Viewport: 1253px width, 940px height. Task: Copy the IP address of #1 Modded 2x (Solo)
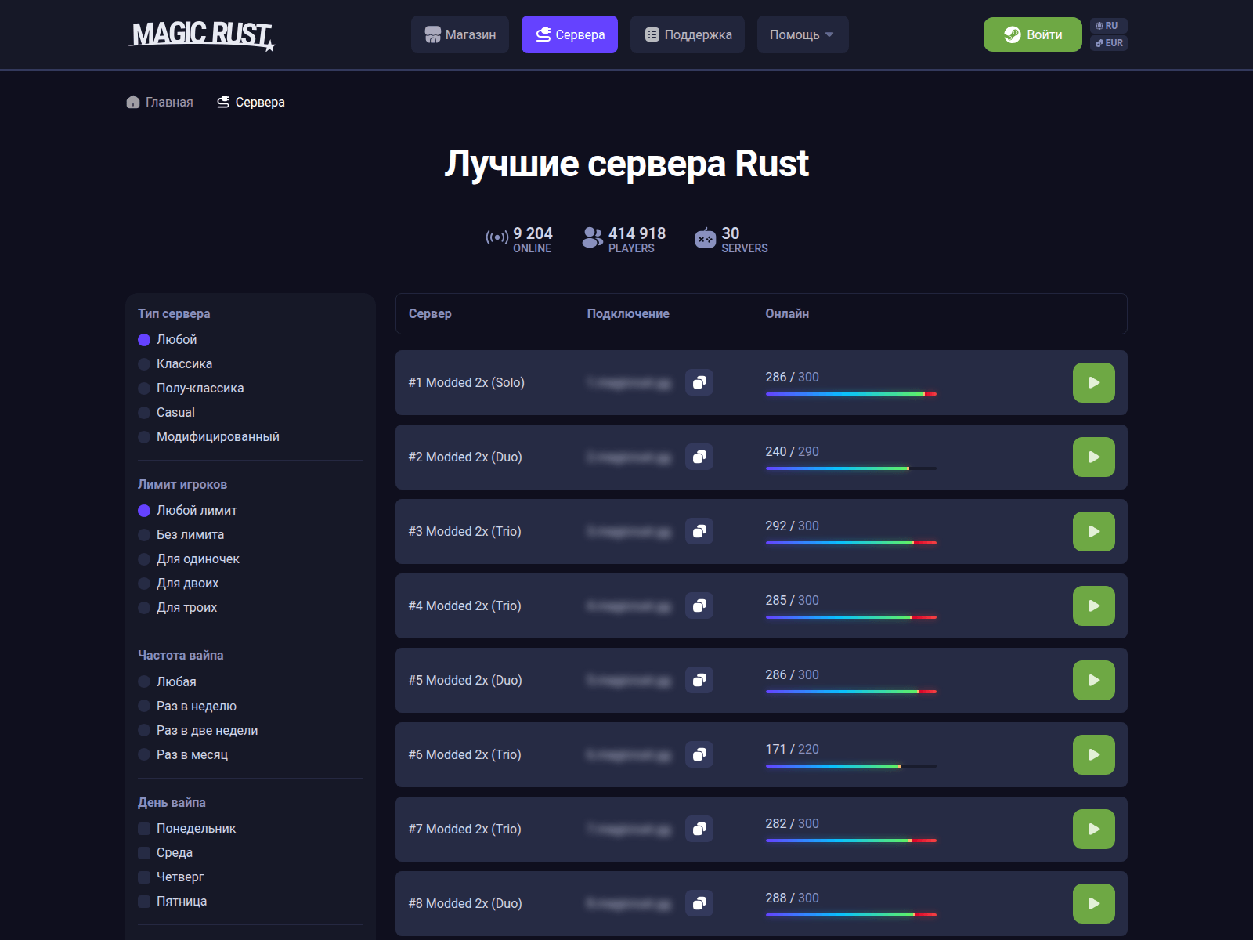[x=700, y=382]
